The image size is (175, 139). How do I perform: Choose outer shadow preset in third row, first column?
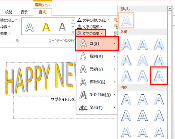pos(126,76)
